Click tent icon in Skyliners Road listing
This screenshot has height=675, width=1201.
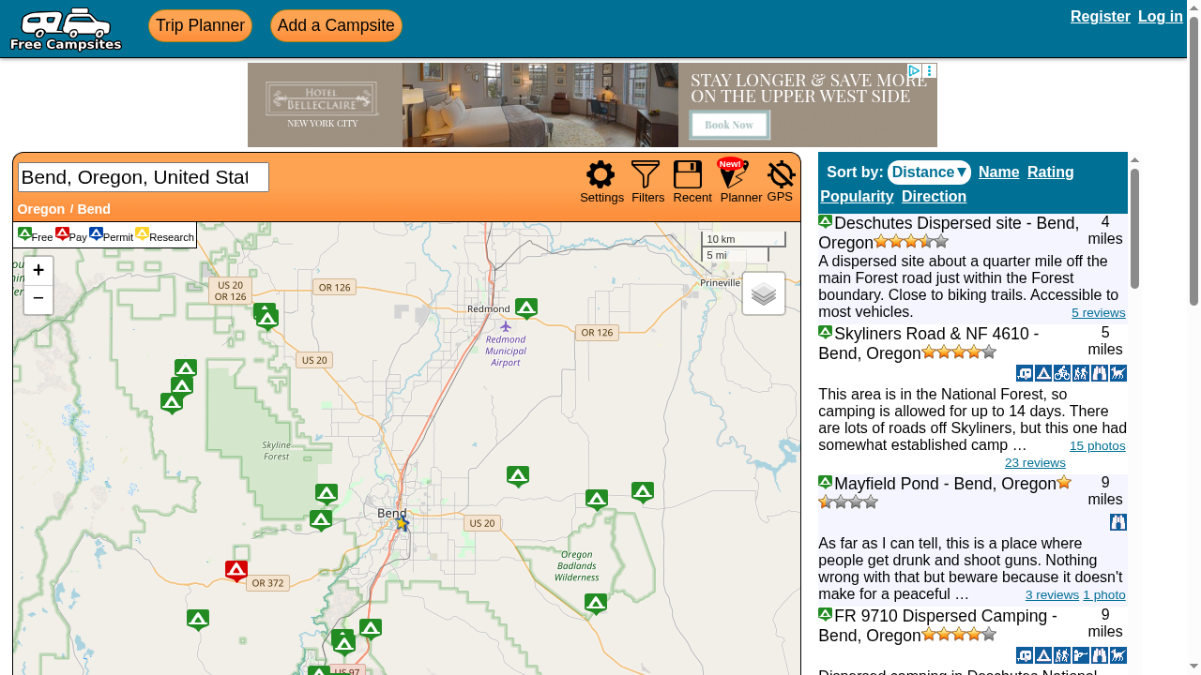tap(1043, 373)
